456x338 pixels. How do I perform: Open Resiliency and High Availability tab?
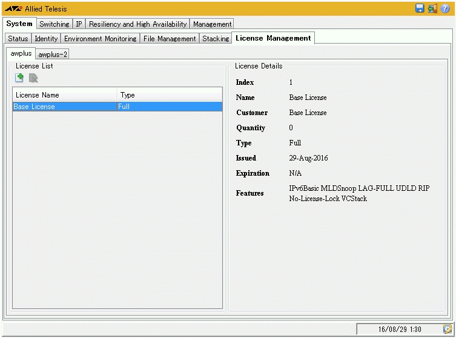pyautogui.click(x=137, y=24)
